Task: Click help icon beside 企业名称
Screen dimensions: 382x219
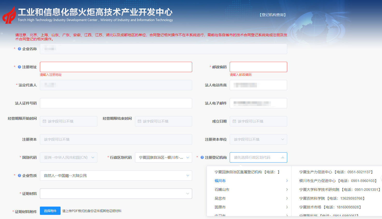Action: [x=19, y=49]
